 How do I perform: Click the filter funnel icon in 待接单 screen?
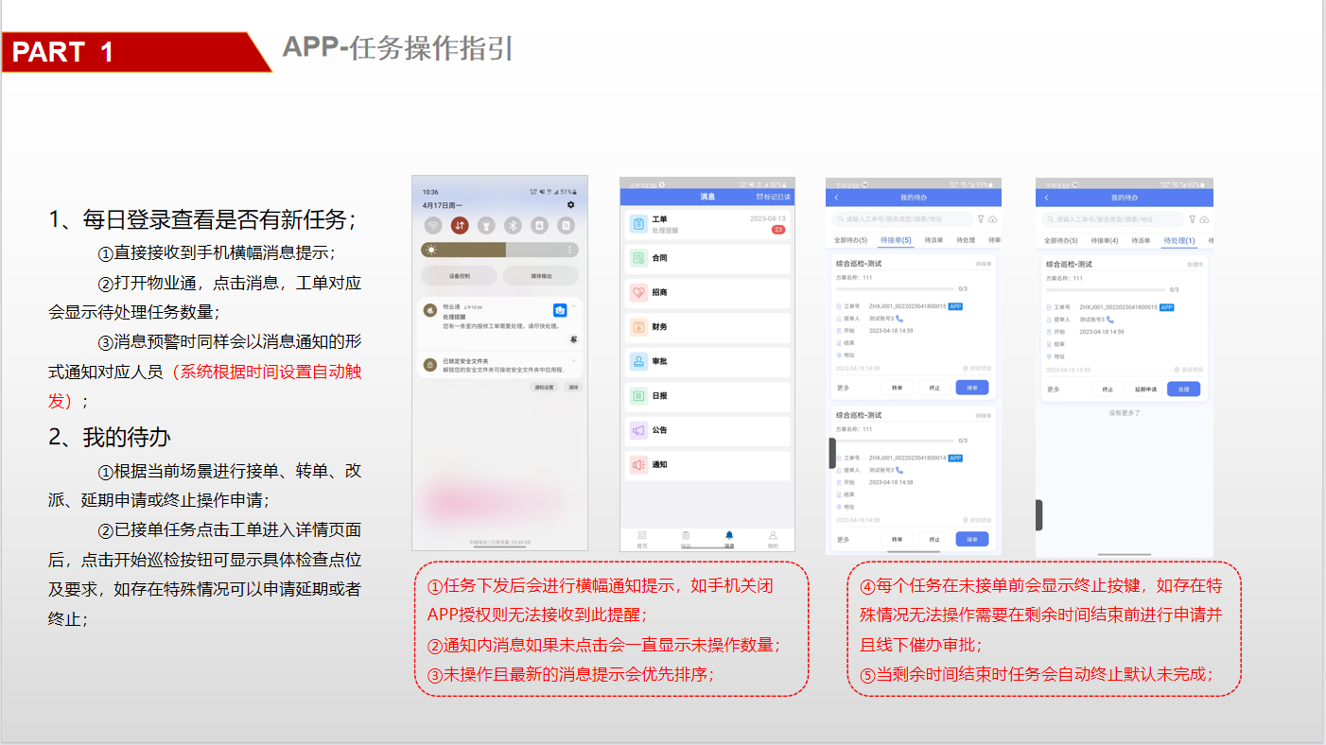click(x=981, y=219)
